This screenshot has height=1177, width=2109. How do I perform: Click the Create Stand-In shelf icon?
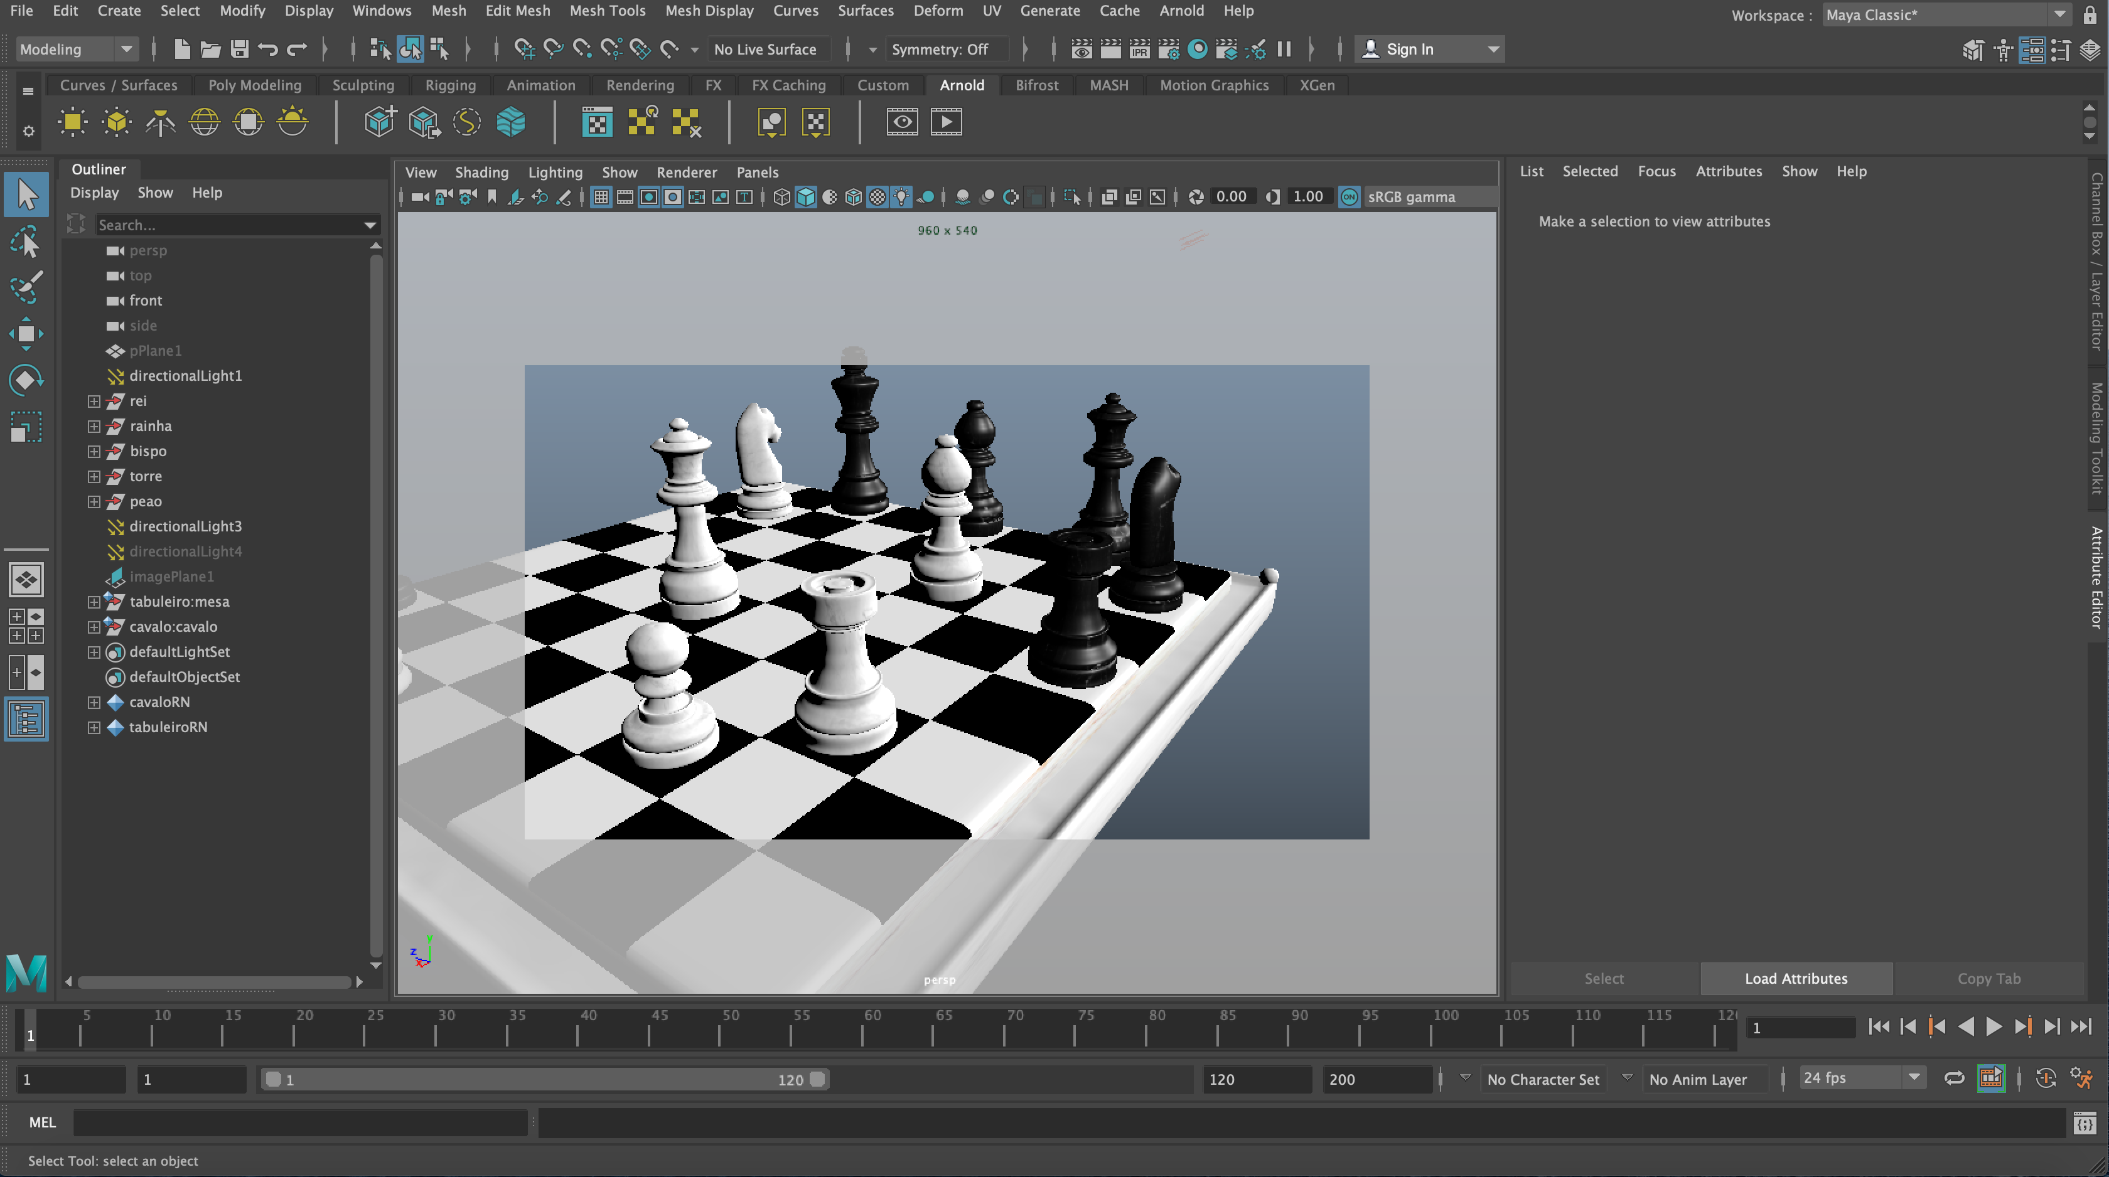pos(380,123)
